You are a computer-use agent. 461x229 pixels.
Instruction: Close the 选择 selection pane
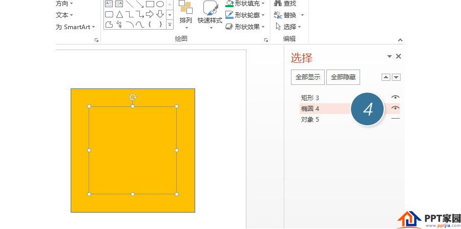click(x=399, y=56)
